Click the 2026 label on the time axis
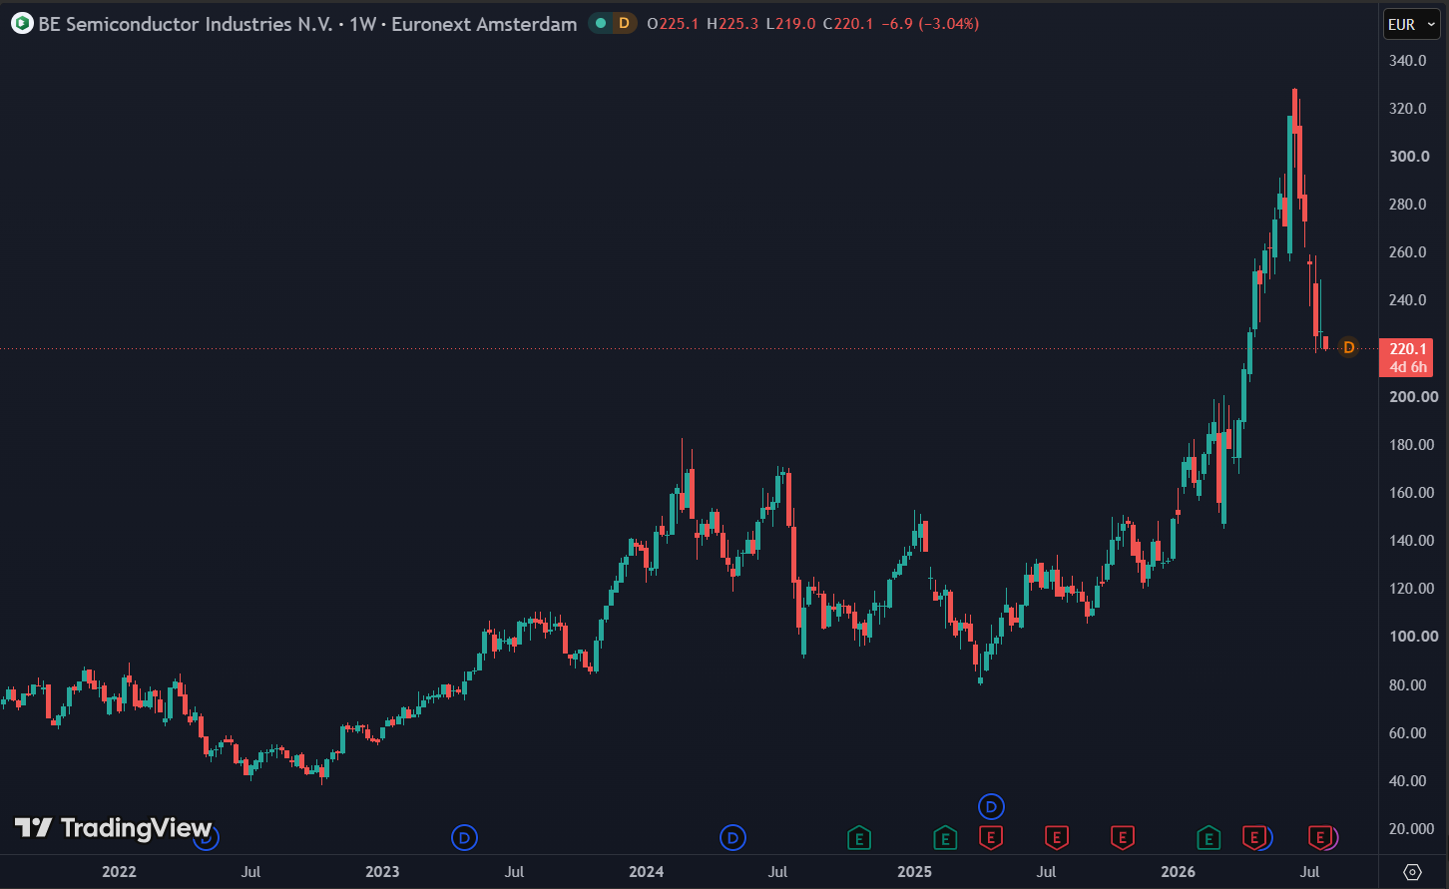Screen dimensions: 1449x889 pyautogui.click(x=1178, y=872)
